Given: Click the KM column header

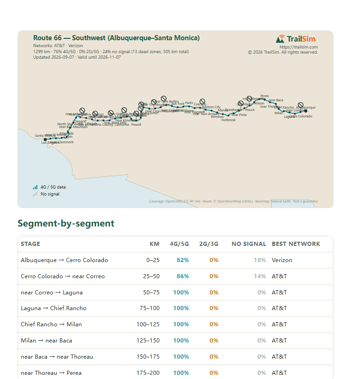Looking at the screenshot, I should [x=155, y=244].
